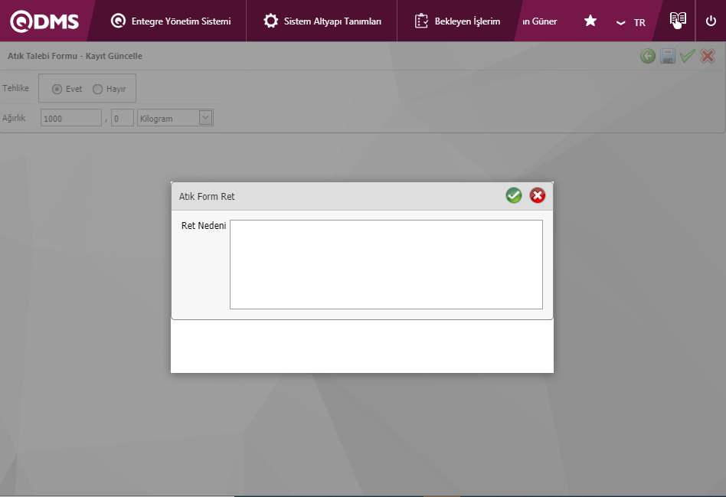Click the Atık Form Ret title
The height and width of the screenshot is (497, 726).
coord(207,196)
